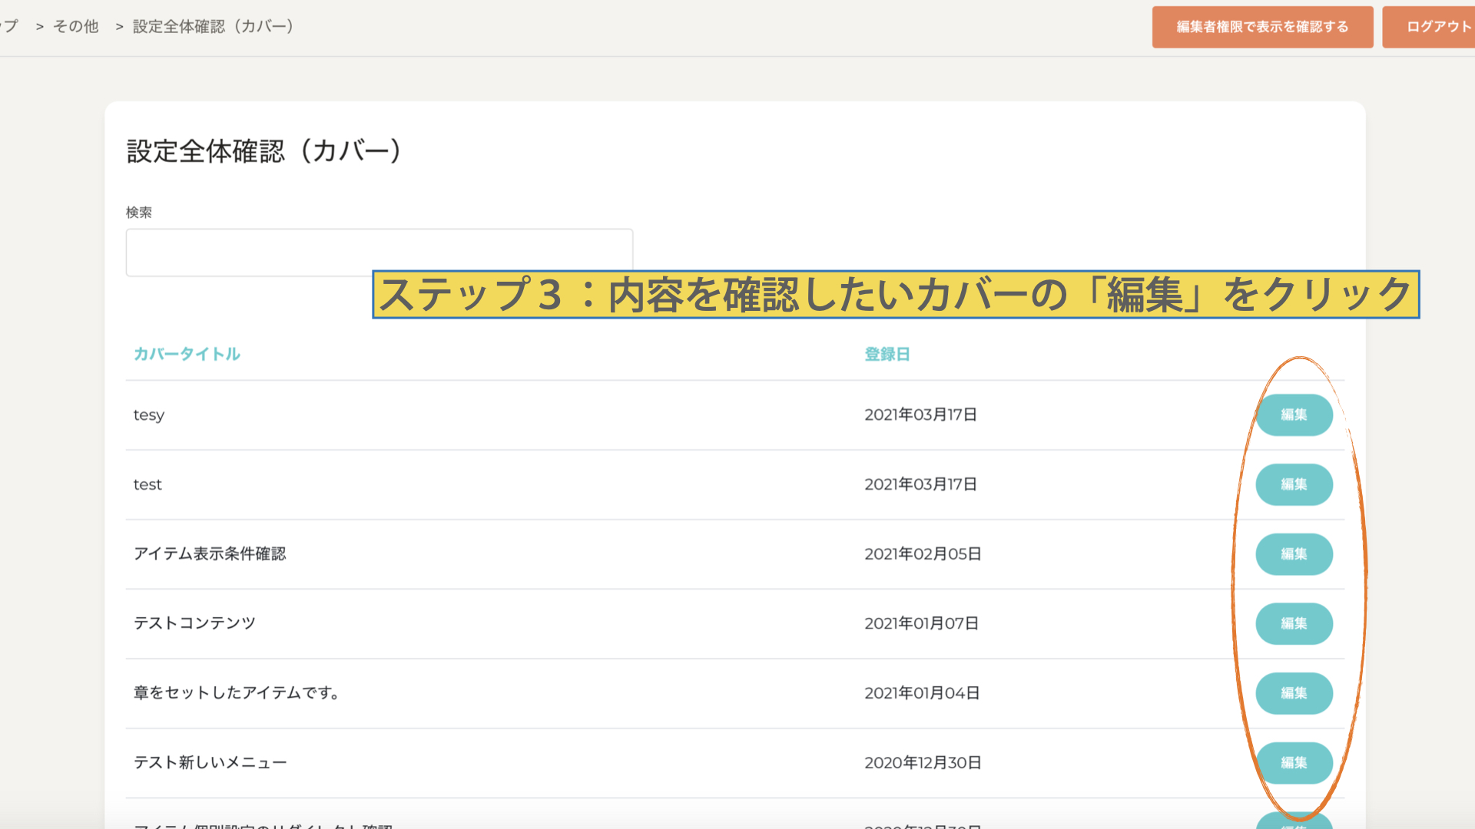Click the 編集 button for tesy row
This screenshot has height=829, width=1475.
[1294, 414]
